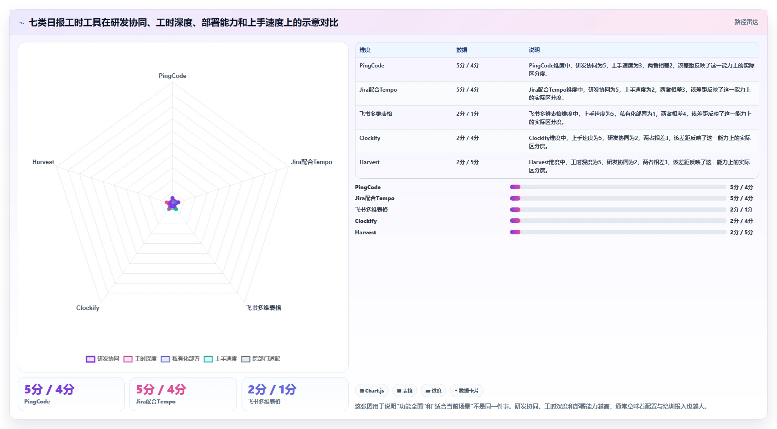Click the Clockify label in progress list
Image resolution: width=777 pixels, height=429 pixels.
366,221
